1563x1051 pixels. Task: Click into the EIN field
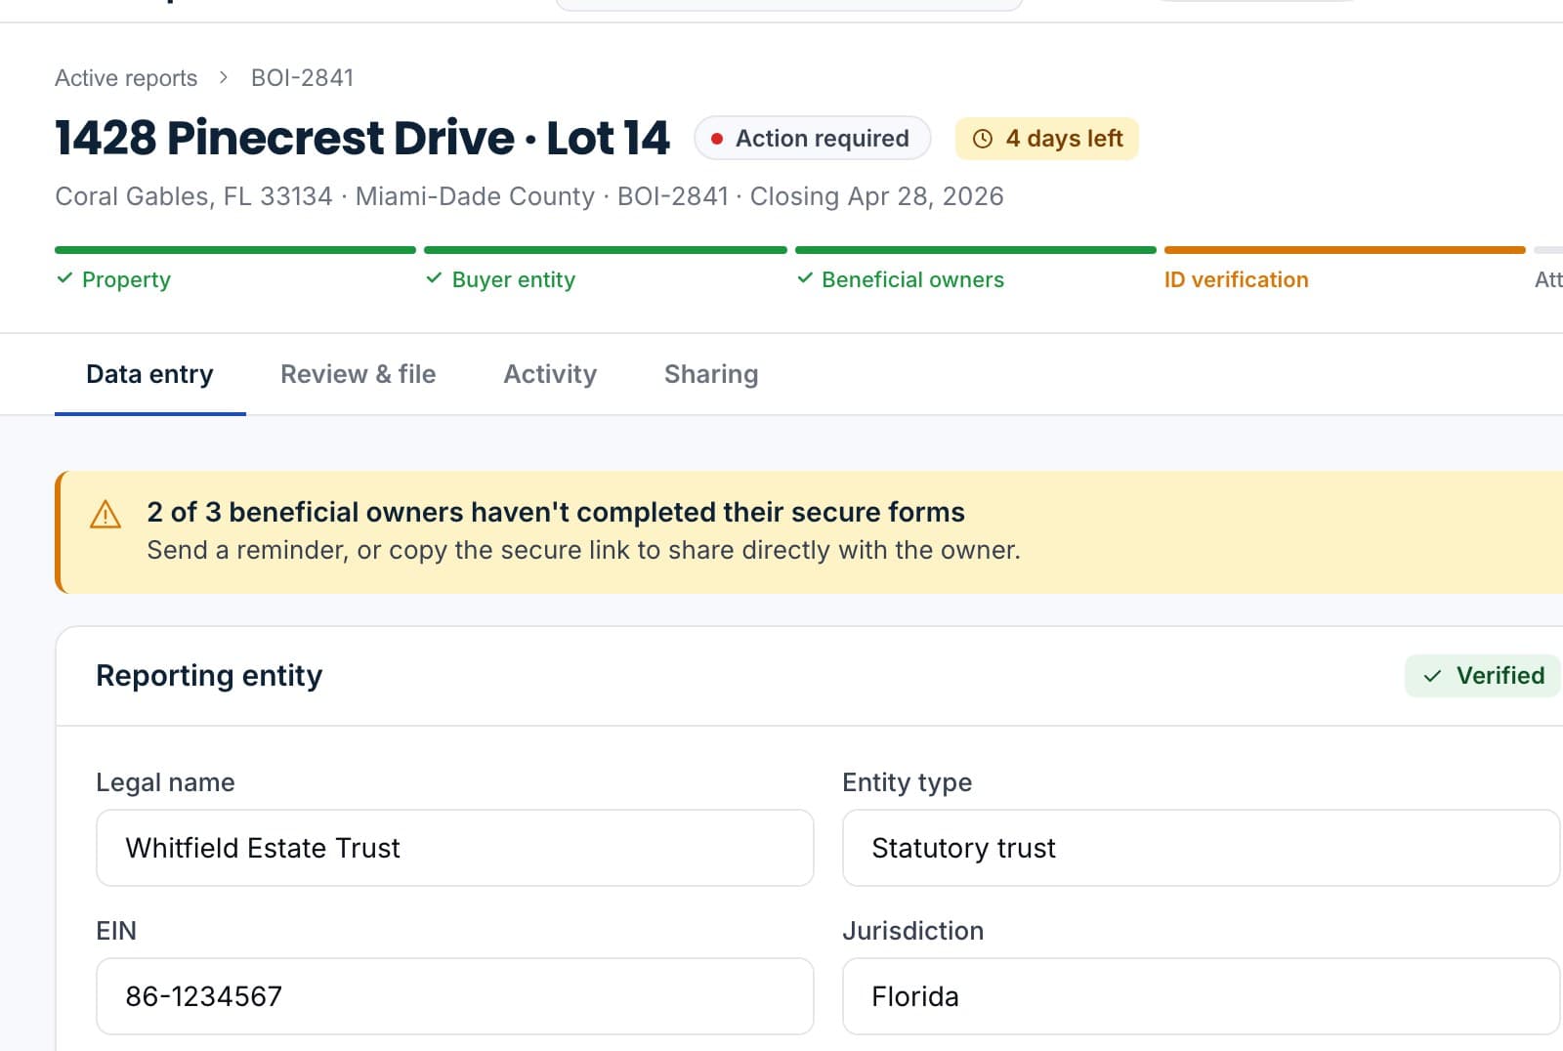[455, 996]
